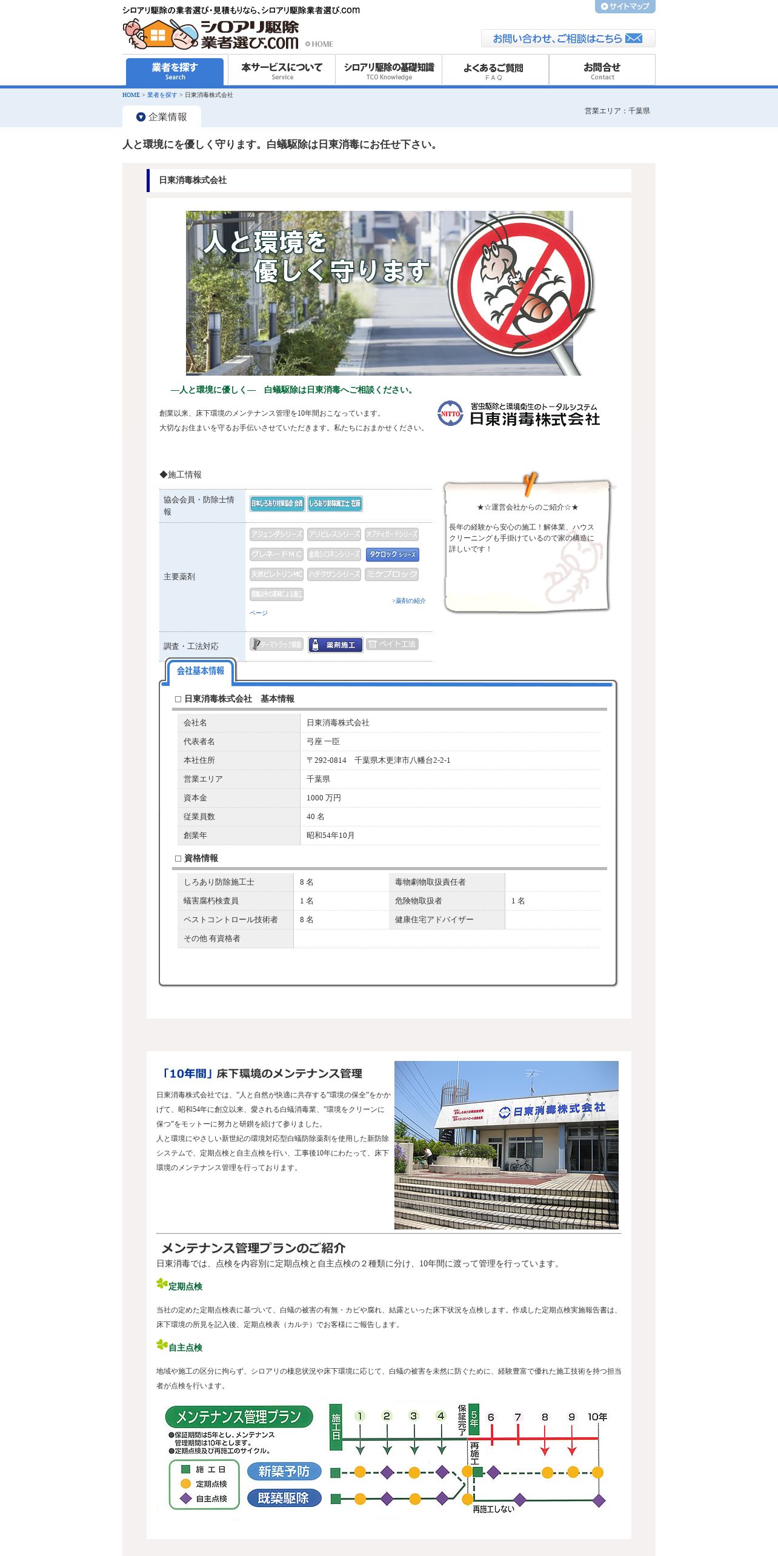Click the ハチクサンシリーズ chemical badge

[x=334, y=574]
